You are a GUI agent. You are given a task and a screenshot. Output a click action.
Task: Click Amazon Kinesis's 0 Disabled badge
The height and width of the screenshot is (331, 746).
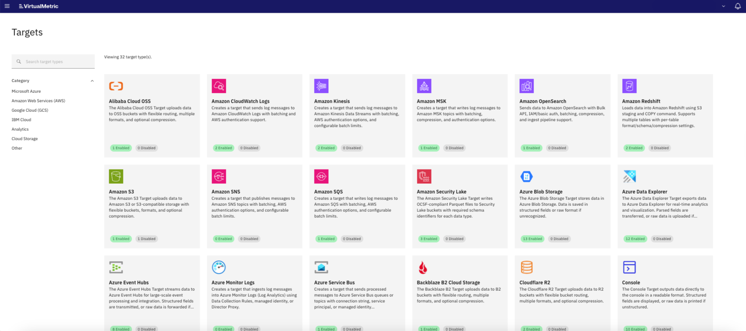pyautogui.click(x=352, y=148)
